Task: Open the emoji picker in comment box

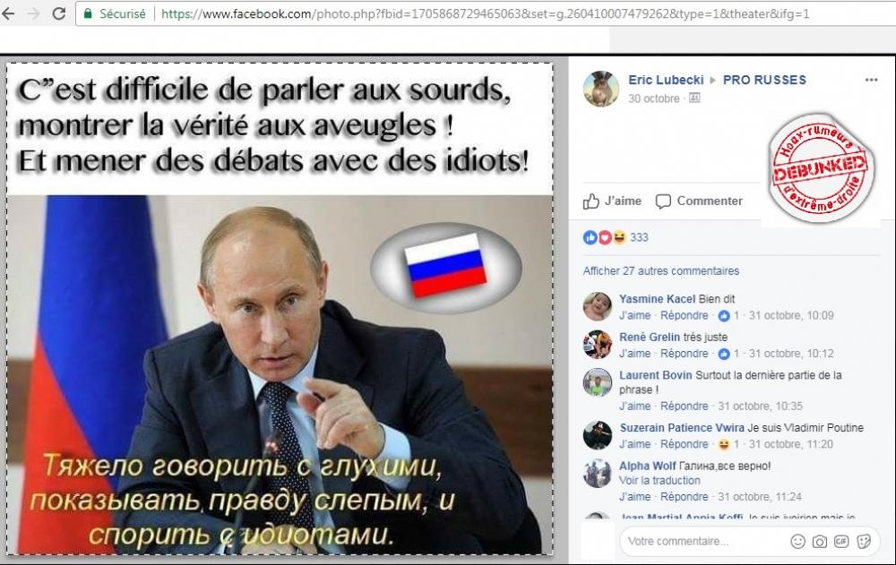Action: coord(797,541)
